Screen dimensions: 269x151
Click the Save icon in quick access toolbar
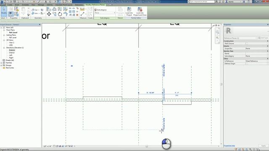15,2
